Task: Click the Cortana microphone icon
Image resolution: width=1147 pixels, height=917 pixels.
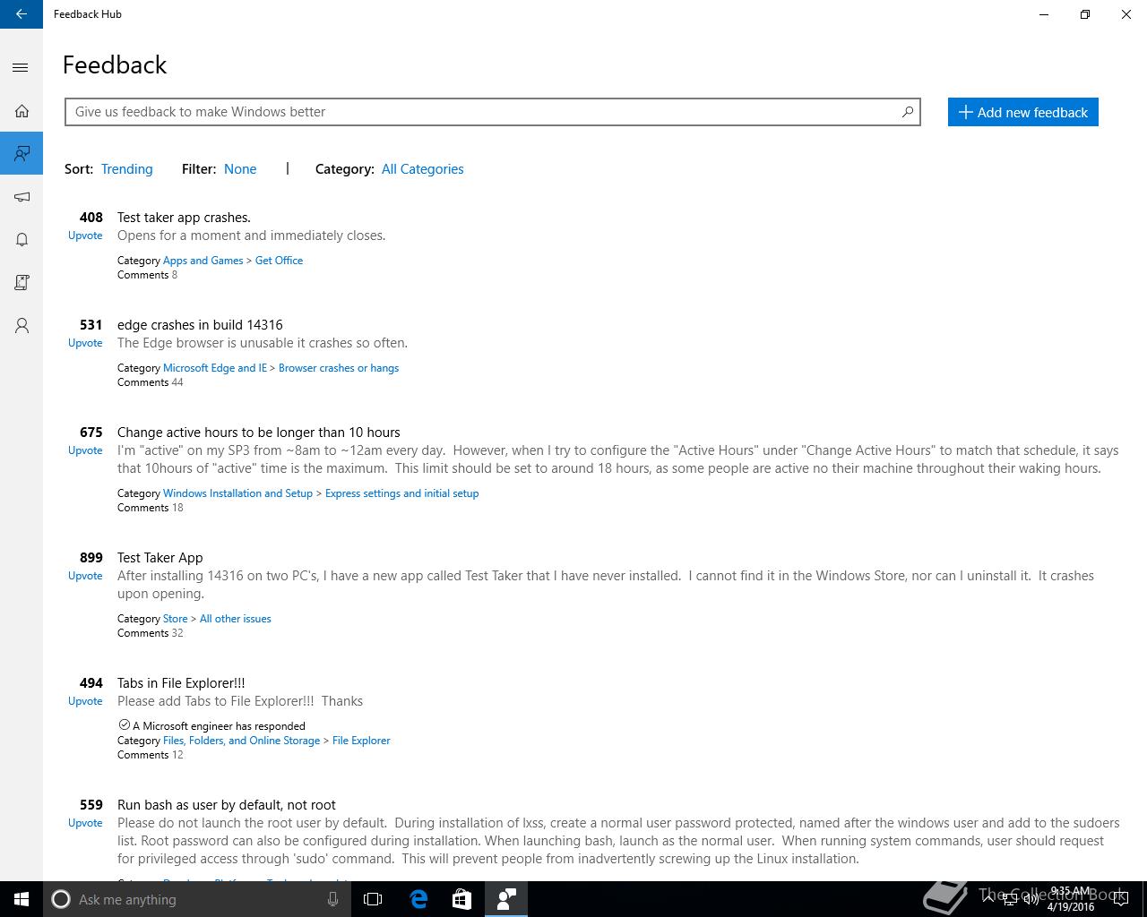Action: (332, 899)
